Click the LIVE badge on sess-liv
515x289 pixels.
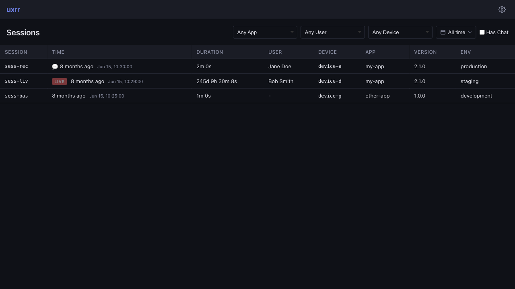click(59, 81)
